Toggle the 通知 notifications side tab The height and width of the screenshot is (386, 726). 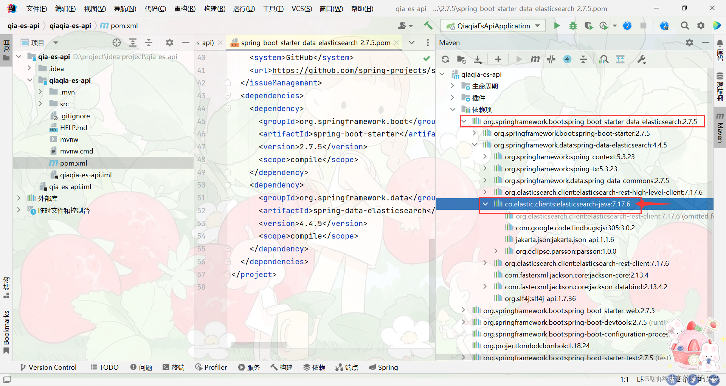click(720, 51)
